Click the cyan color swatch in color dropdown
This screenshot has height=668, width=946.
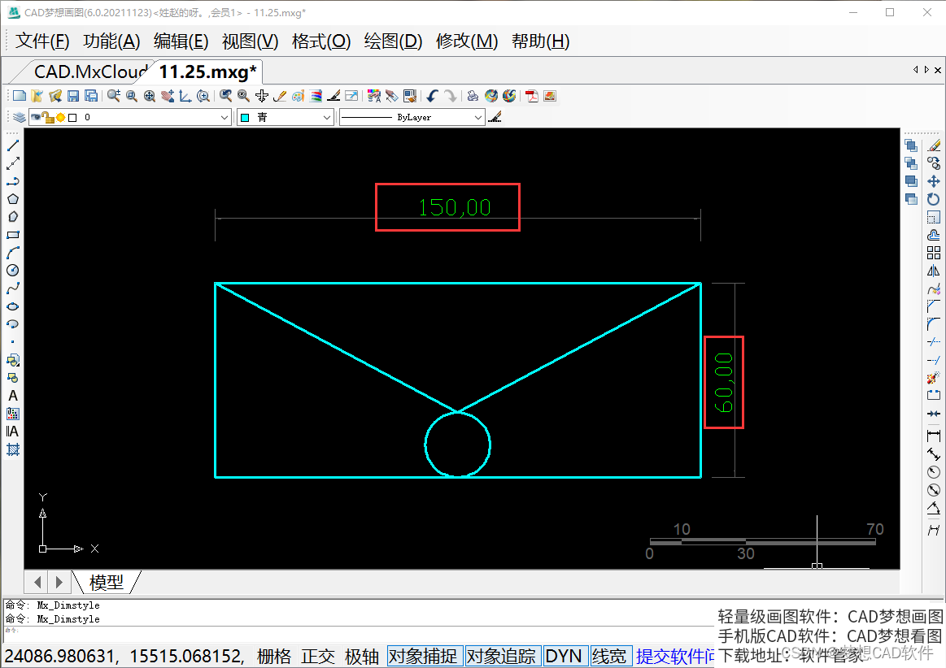click(245, 118)
